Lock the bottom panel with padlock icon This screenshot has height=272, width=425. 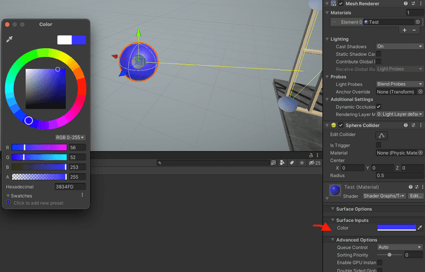point(311,155)
